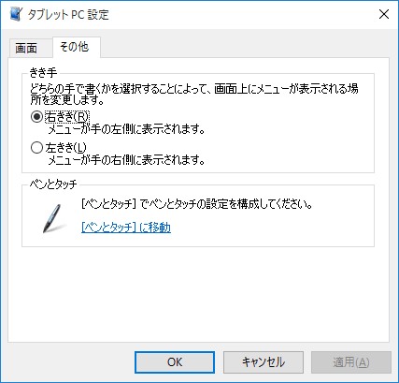Click the メニューが手の右側に表示されます description
The width and height of the screenshot is (399, 383).
(x=126, y=160)
